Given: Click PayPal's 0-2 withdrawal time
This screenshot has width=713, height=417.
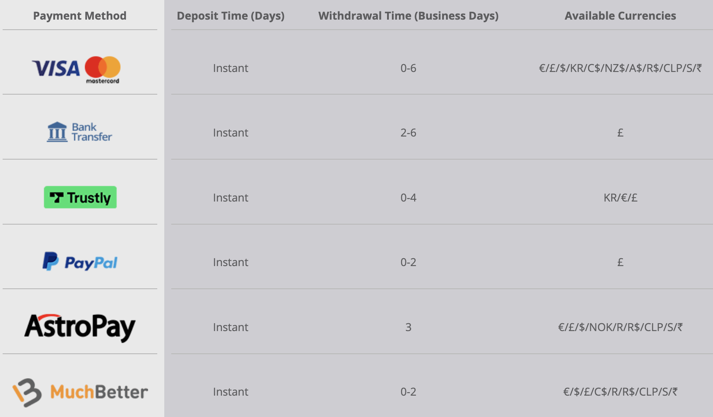Looking at the screenshot, I should (x=408, y=263).
